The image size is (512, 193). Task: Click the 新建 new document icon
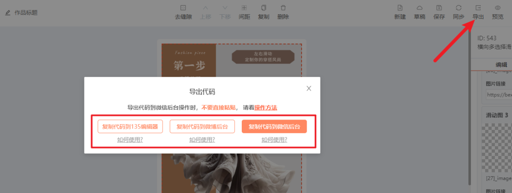click(x=400, y=8)
